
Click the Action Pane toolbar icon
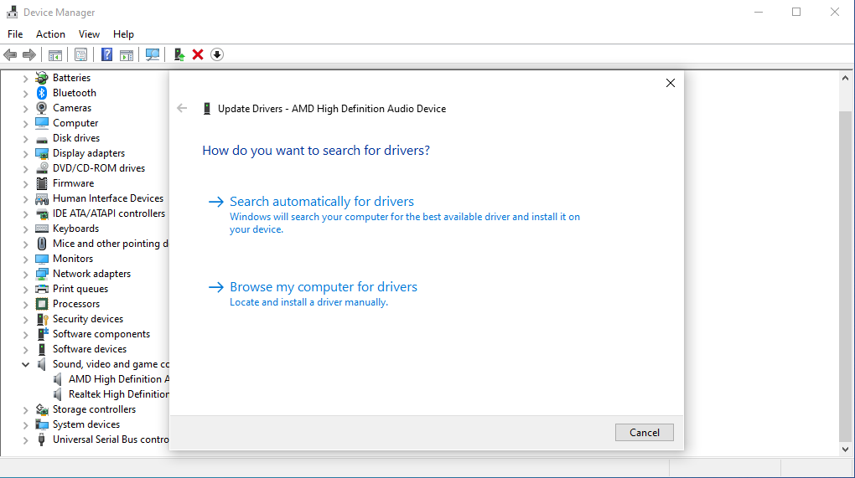127,54
